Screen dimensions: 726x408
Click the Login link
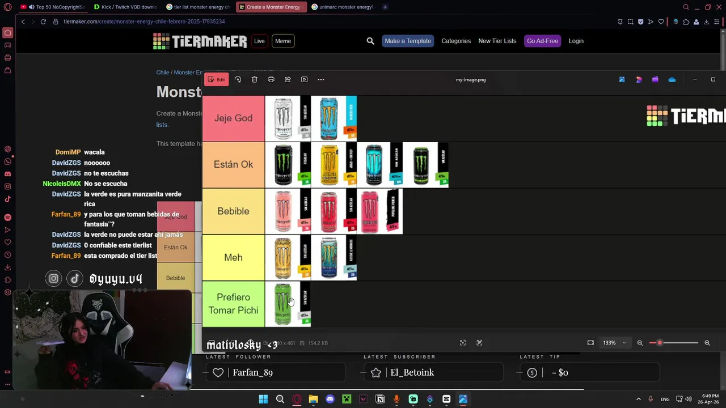[576, 41]
